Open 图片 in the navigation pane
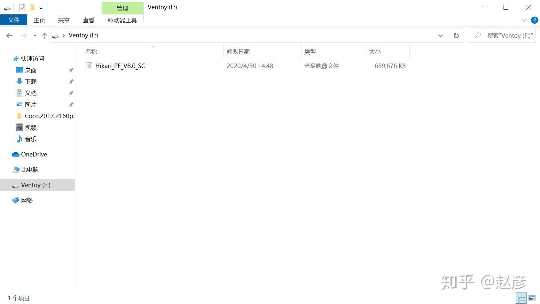 pos(31,104)
